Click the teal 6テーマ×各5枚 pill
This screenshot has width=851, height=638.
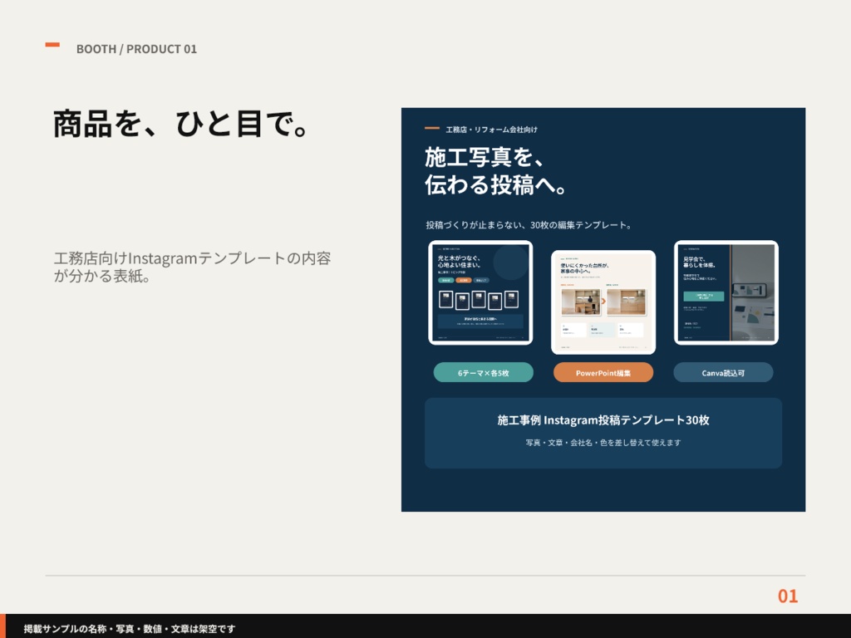tap(483, 373)
